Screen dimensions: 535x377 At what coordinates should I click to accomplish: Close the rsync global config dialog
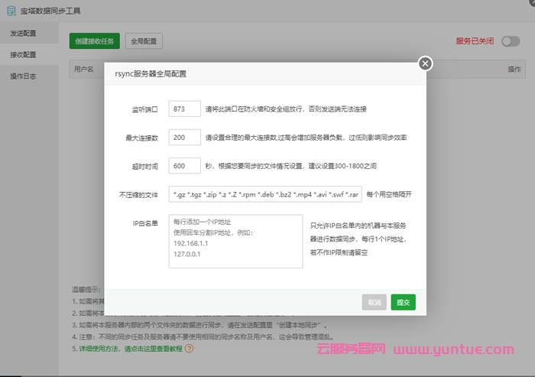click(x=426, y=63)
